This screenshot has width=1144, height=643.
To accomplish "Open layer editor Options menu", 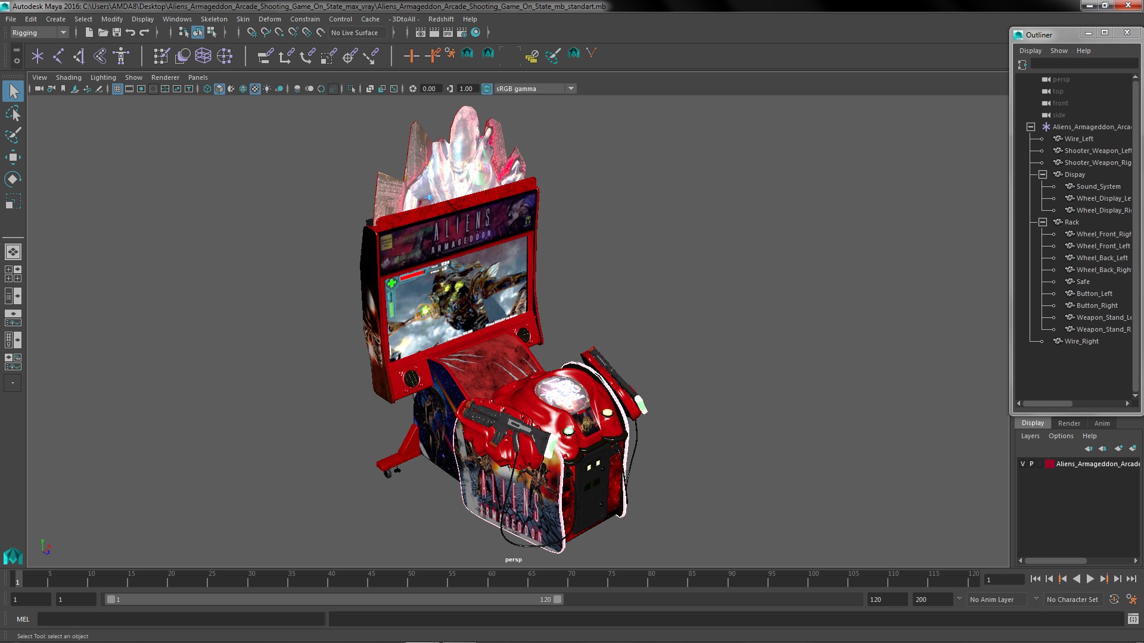I will coord(1061,436).
